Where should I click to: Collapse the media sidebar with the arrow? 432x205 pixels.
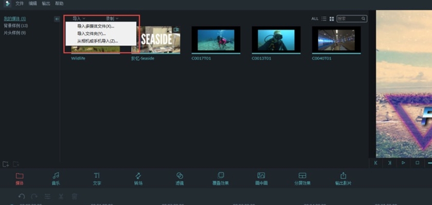point(57,19)
